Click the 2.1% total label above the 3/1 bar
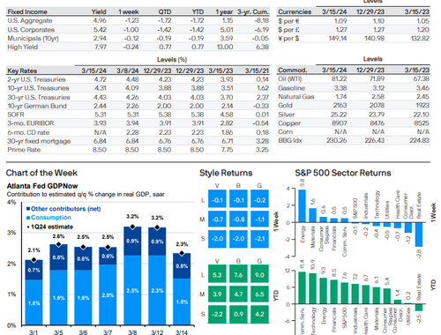 pyautogui.click(x=34, y=250)
